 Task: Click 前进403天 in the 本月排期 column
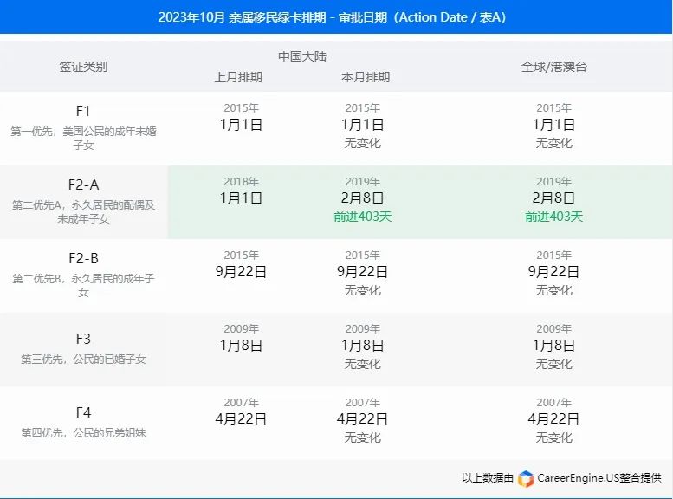363,217
